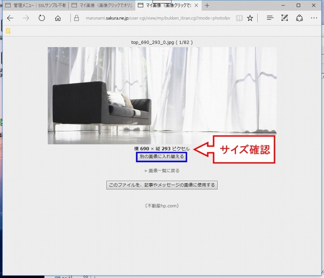Click このファイルを、記事やメッセージの画像に使用する button
This screenshot has height=278, width=324.
coord(162,185)
